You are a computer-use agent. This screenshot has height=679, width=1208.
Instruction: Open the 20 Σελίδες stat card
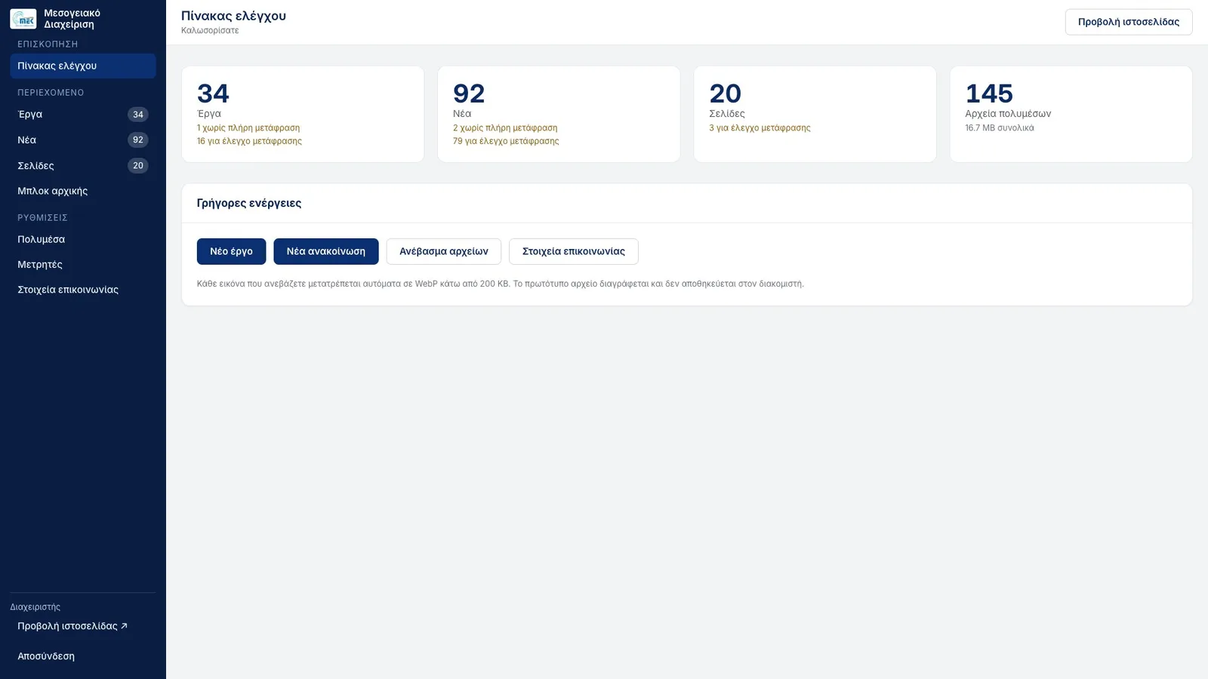[815, 114]
